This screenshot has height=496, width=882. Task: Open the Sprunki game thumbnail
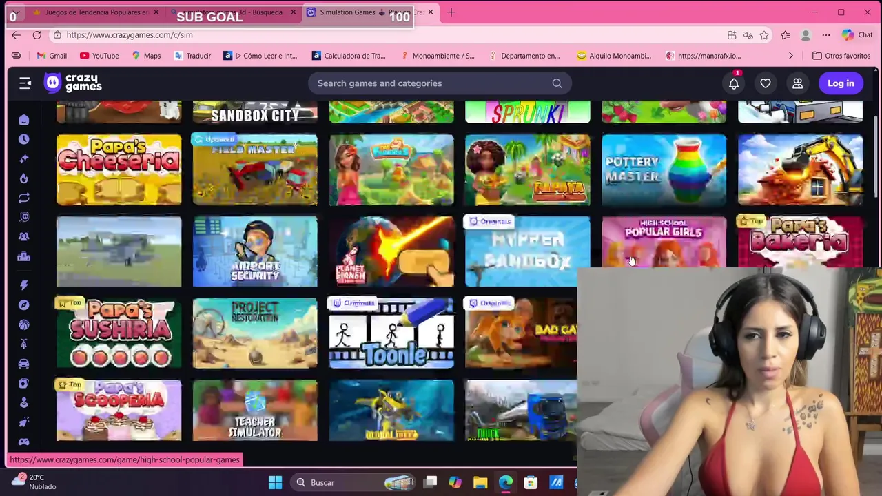pos(527,112)
